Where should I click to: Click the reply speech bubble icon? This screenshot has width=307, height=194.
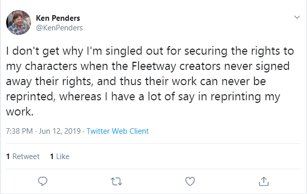43,181
